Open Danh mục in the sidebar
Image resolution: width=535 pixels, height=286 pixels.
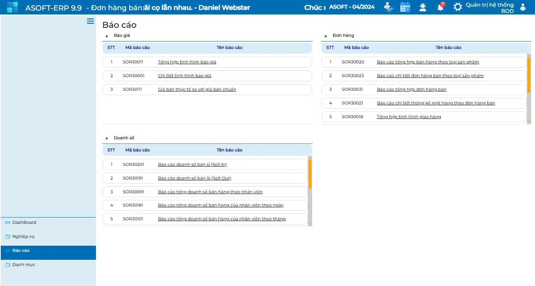23,264
